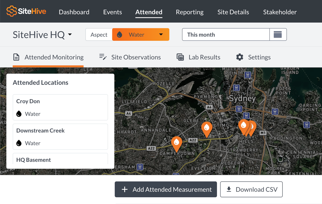The image size is (322, 204).
Task: Click the Attended Monitoring document icon
Action: click(16, 57)
